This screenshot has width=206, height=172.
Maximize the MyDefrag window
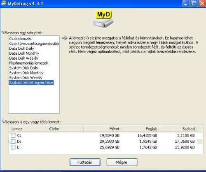click(x=194, y=3)
